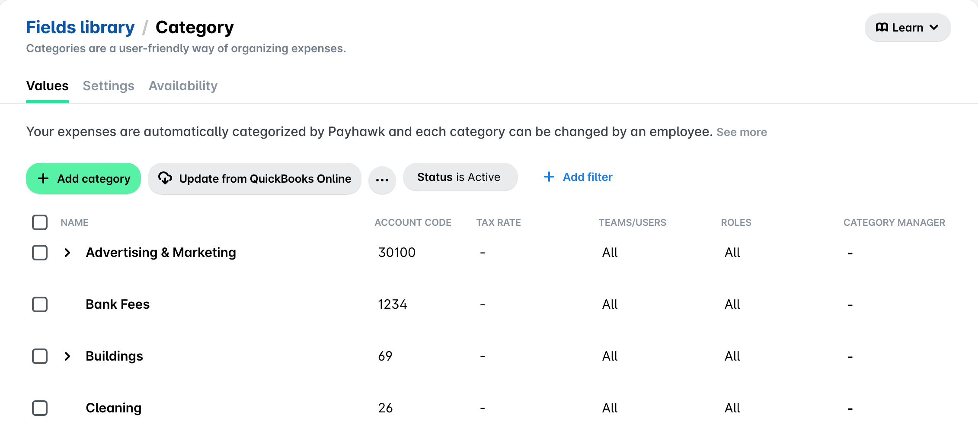Click plus icon in Add category button
The image size is (978, 434).
click(x=43, y=178)
